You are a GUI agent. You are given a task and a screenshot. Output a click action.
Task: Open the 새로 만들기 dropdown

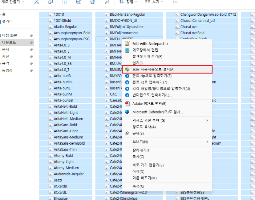click(13, 2)
